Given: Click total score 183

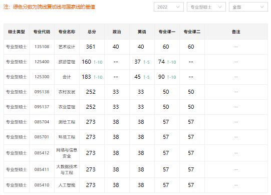Looking at the screenshot, I should (86, 77).
